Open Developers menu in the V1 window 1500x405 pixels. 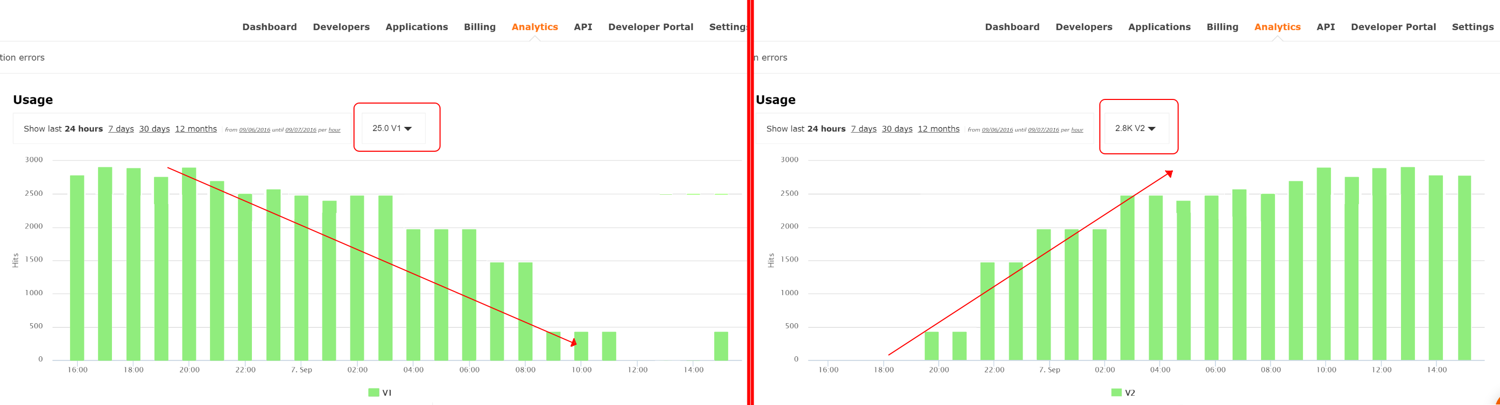point(341,27)
